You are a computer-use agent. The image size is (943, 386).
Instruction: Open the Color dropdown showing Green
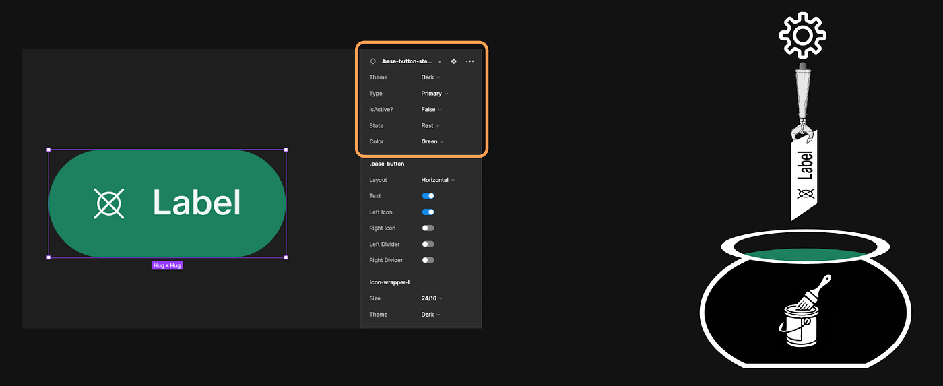click(x=433, y=141)
